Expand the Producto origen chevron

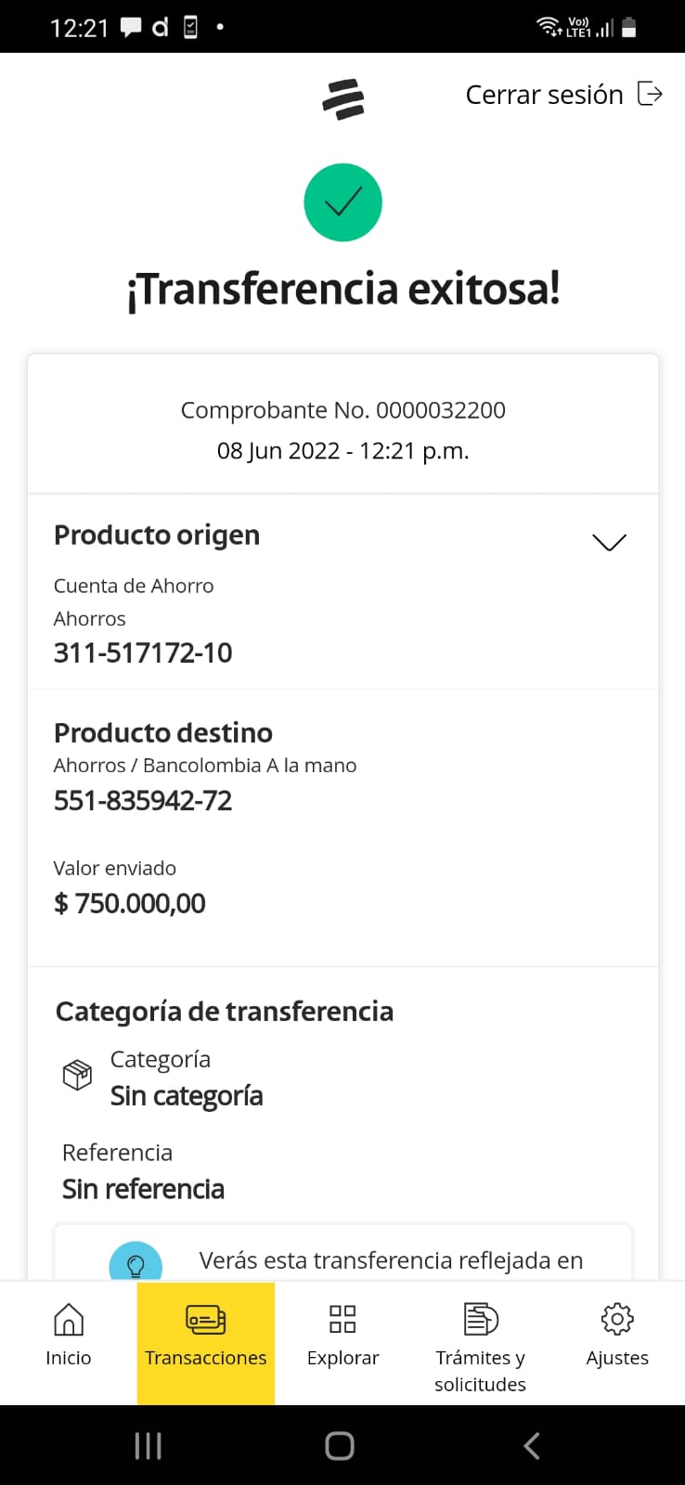coord(609,542)
